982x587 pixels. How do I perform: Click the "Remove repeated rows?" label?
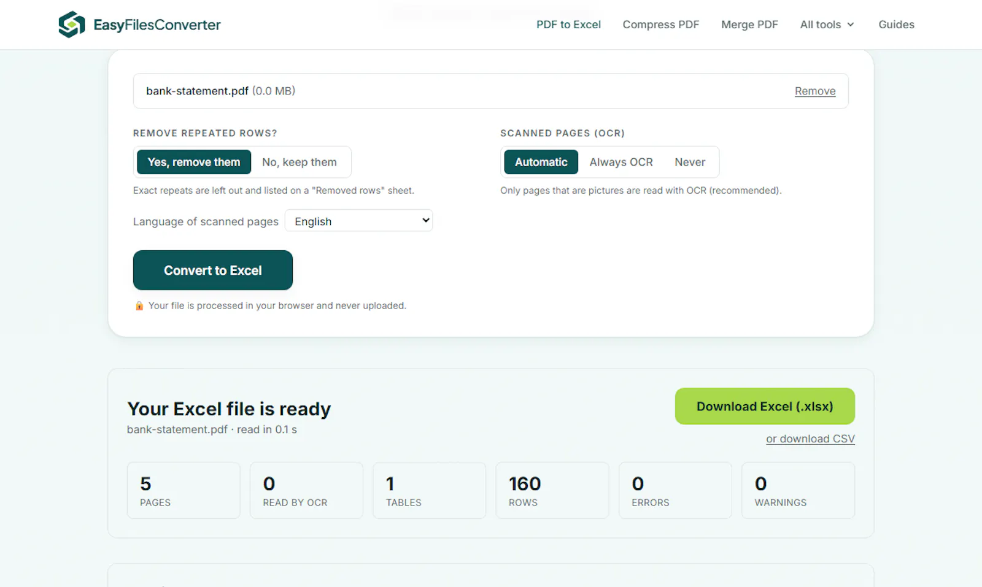pos(205,133)
